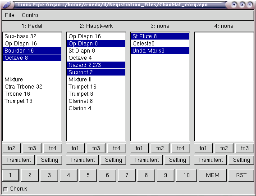Viewport: 256px width, 196px height.
Task: Select Mixture II in Hauptwerk list
Action: coord(96,80)
